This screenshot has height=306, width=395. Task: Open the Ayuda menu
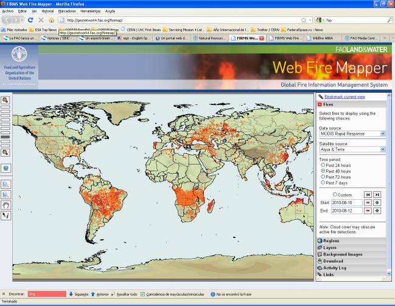tap(110, 12)
